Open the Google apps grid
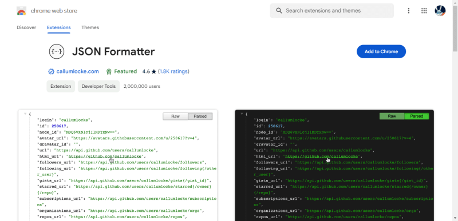458x221 pixels. coord(424,11)
